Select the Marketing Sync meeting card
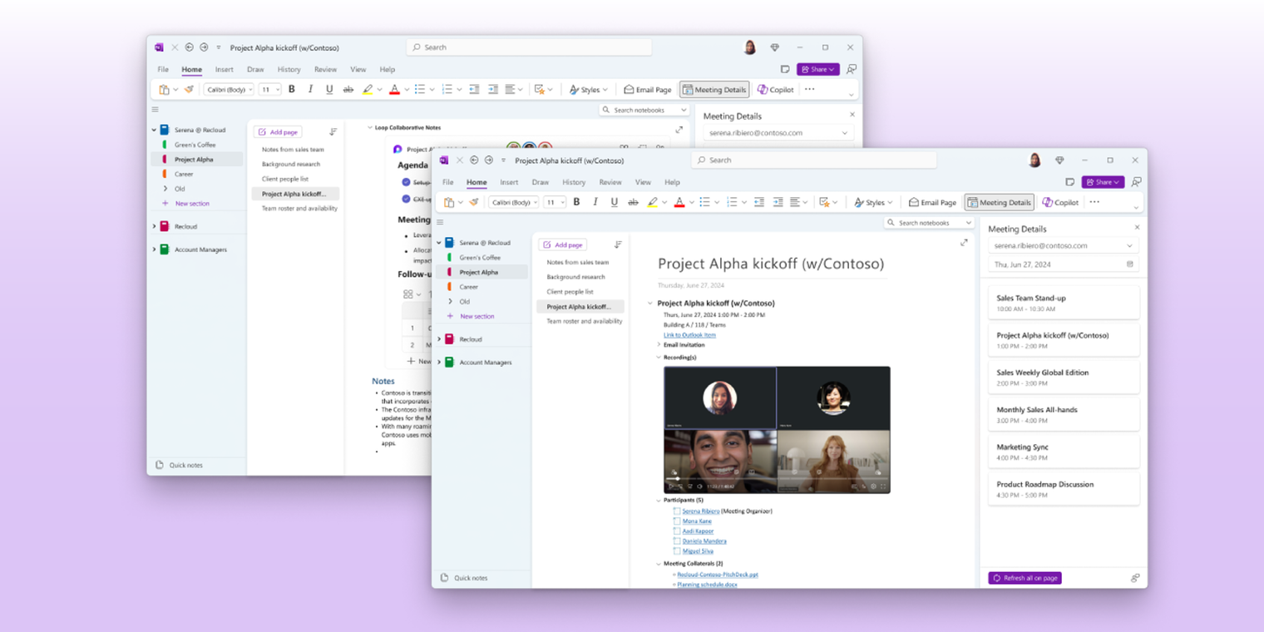This screenshot has height=632, width=1264. pos(1064,450)
